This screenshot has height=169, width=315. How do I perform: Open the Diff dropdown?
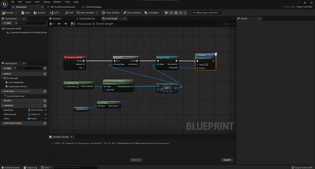55,13
